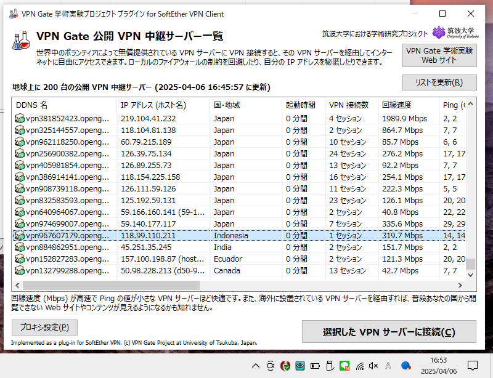Click 1989.9 Mbps speed cell

point(405,118)
